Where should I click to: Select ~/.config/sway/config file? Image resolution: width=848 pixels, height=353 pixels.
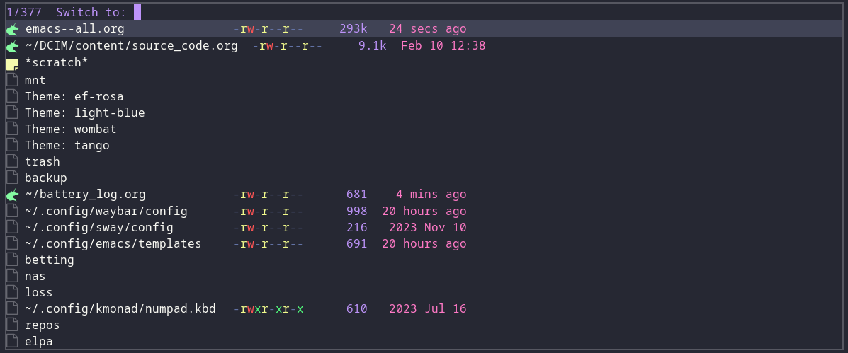[x=99, y=227]
